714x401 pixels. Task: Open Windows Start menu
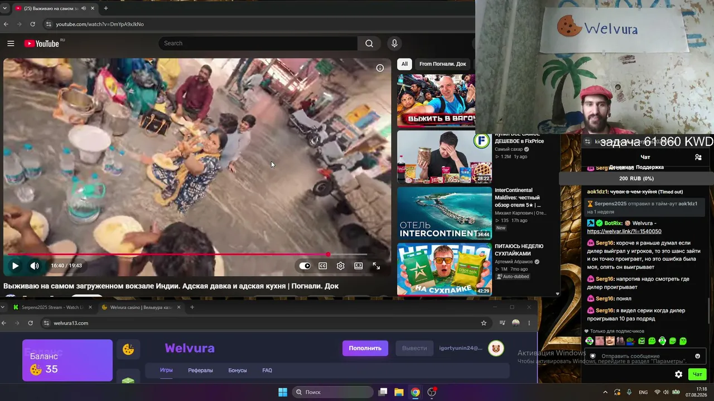(283, 392)
